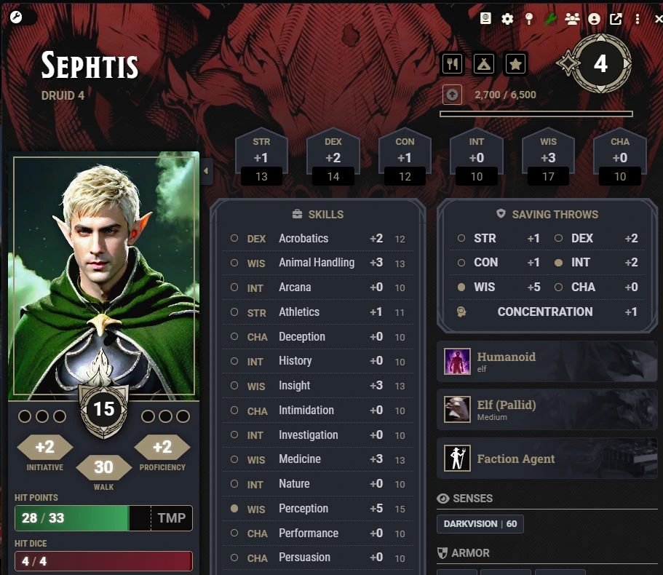Click the short rest fork-and-knife icon

point(453,64)
